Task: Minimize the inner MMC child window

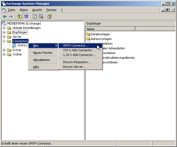Action: [163, 10]
